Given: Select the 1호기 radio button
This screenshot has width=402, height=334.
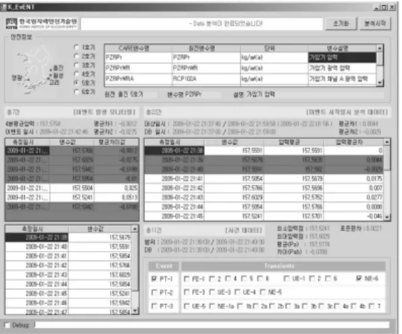Looking at the screenshot, I should click(76, 47).
